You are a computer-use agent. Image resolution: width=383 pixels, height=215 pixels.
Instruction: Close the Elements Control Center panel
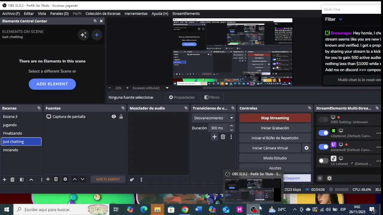point(101,21)
